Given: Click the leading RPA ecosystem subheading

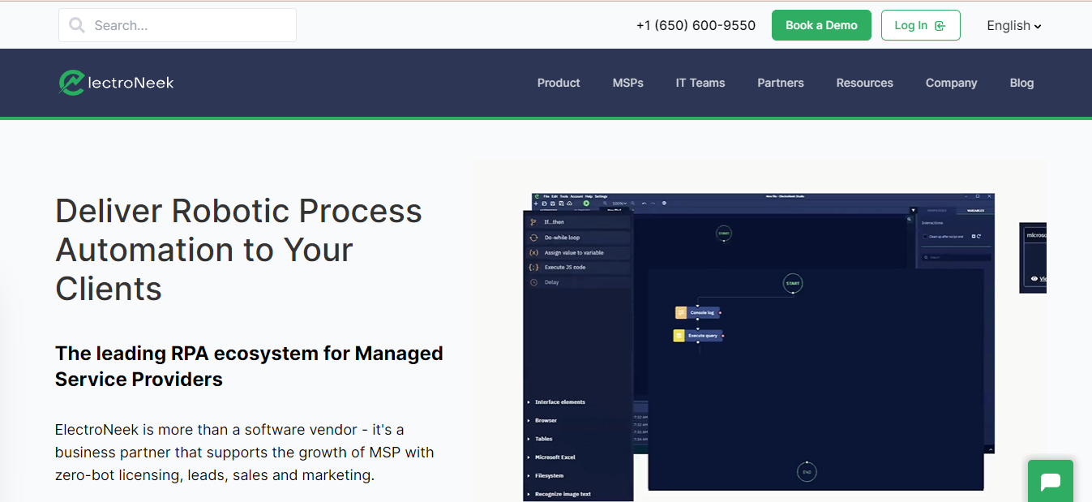Looking at the screenshot, I should point(249,366).
